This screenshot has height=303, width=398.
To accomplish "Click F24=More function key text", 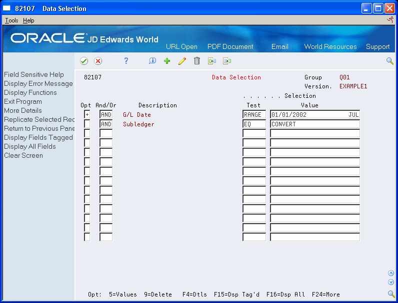I will click(x=326, y=295).
